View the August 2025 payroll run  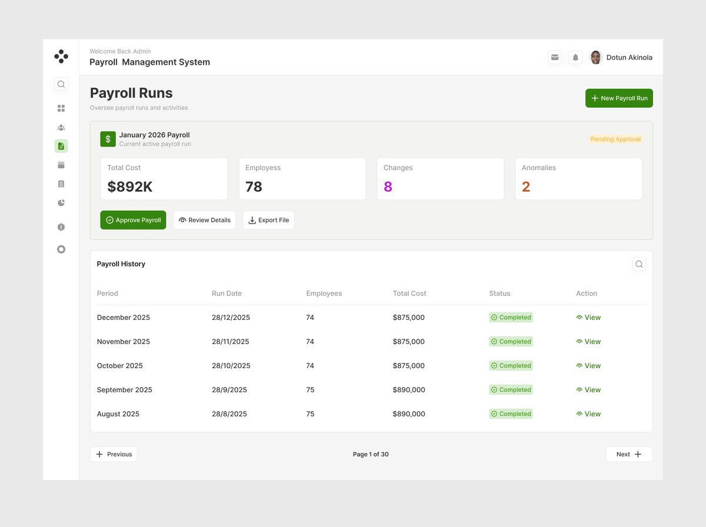(588, 414)
